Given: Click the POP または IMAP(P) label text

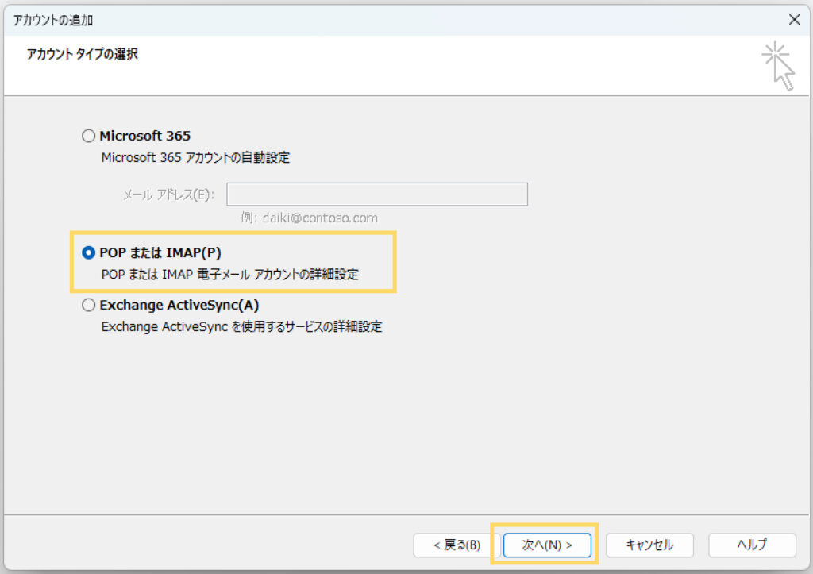Looking at the screenshot, I should (x=160, y=252).
